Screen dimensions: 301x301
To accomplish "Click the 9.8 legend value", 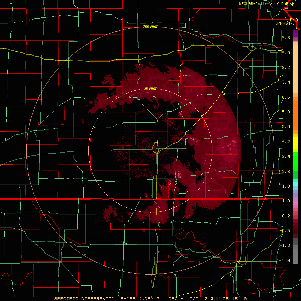I will click(286, 37).
